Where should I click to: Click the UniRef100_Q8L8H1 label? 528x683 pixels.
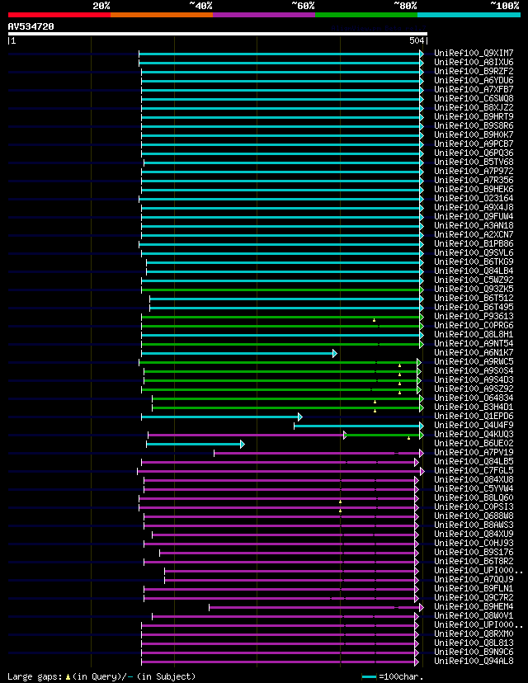coord(474,335)
